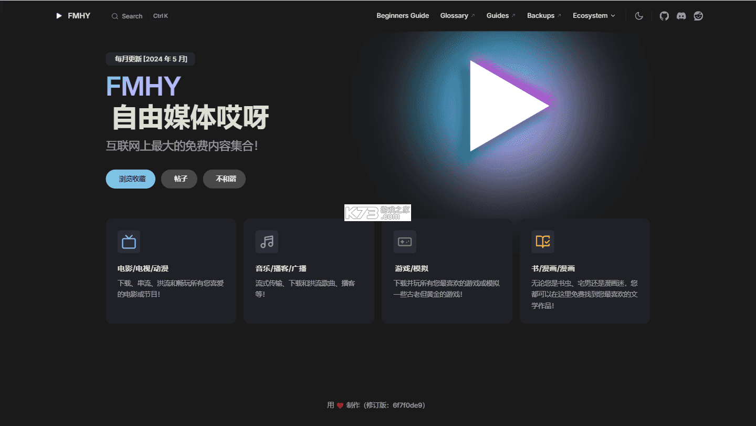The width and height of the screenshot is (756, 426).
Task: Click the music note icon in 音乐 card
Action: click(x=267, y=242)
